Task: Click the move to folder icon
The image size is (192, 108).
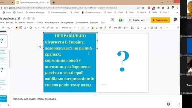Action: pyautogui.click(x=29, y=19)
